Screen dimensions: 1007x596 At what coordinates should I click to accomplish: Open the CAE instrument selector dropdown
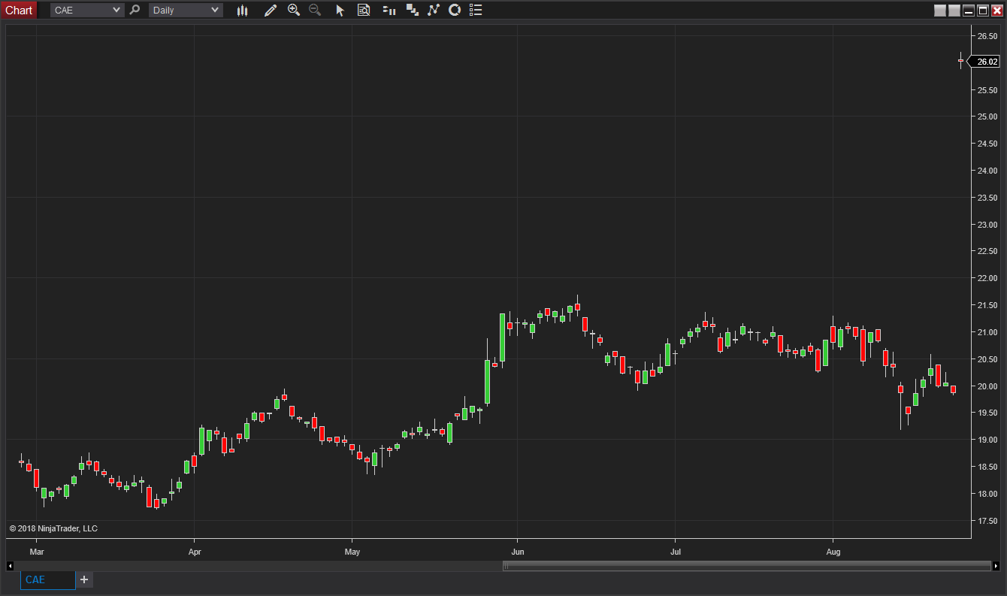tap(87, 11)
